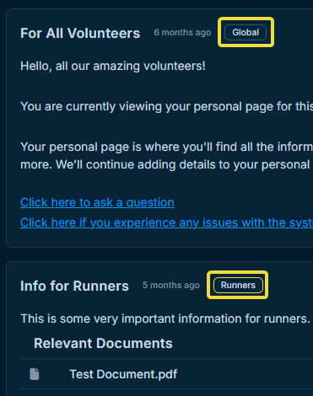This screenshot has width=313, height=396.
Task: Click the Runners tag badge
Action: click(x=238, y=285)
